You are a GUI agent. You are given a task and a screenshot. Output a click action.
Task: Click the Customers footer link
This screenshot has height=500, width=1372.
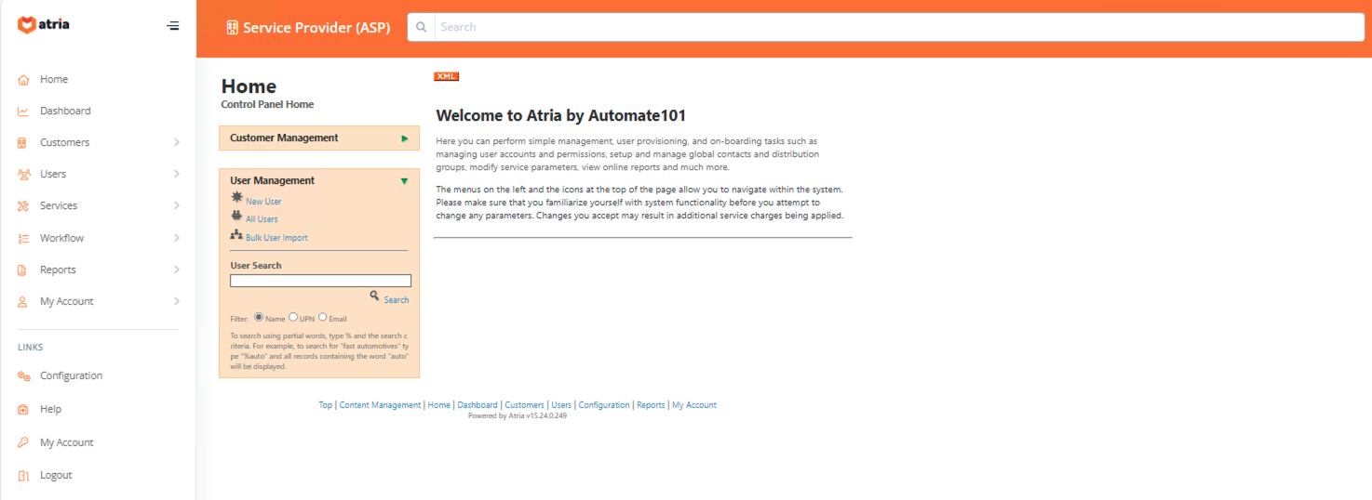pos(525,405)
